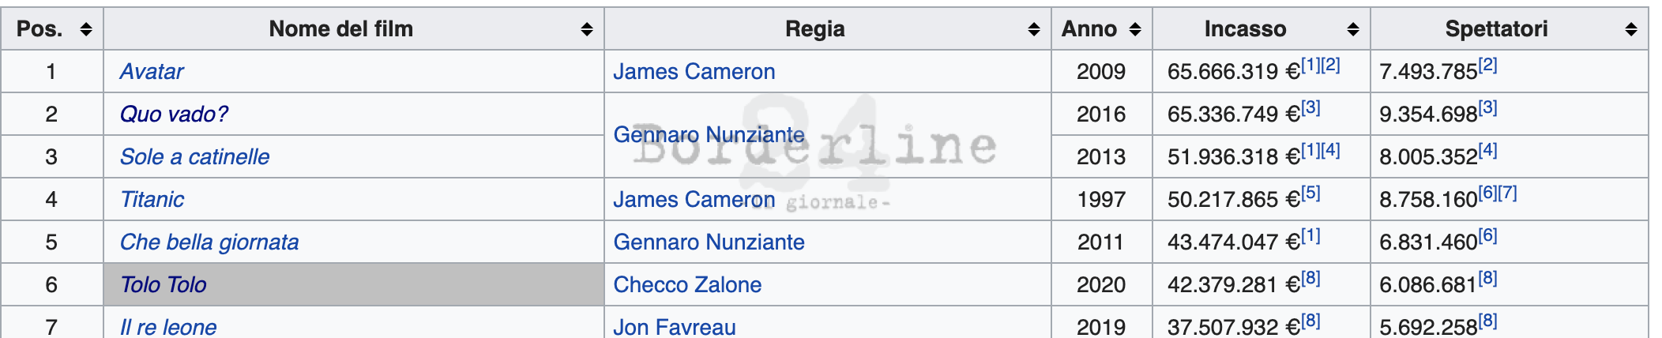Screen dimensions: 1662x338
Task: Click sort arrows in Nome del film header
Action: pyautogui.click(x=587, y=29)
